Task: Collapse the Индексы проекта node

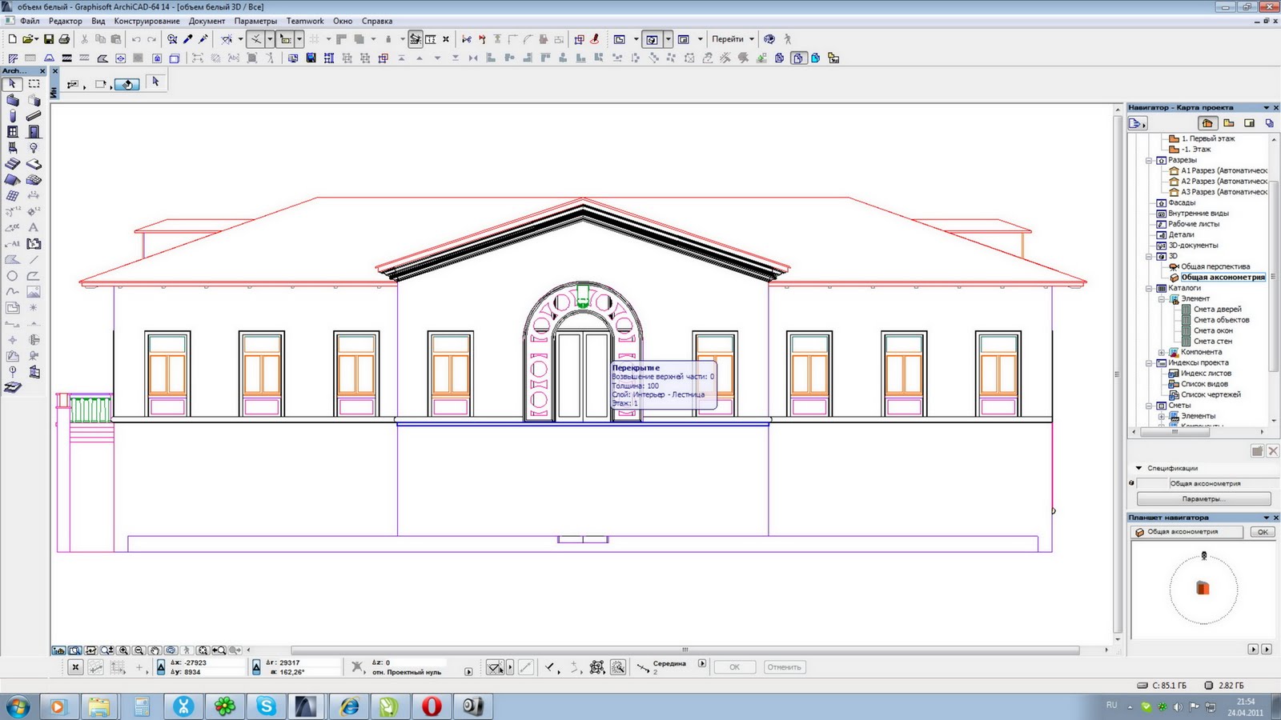Action: tap(1149, 362)
